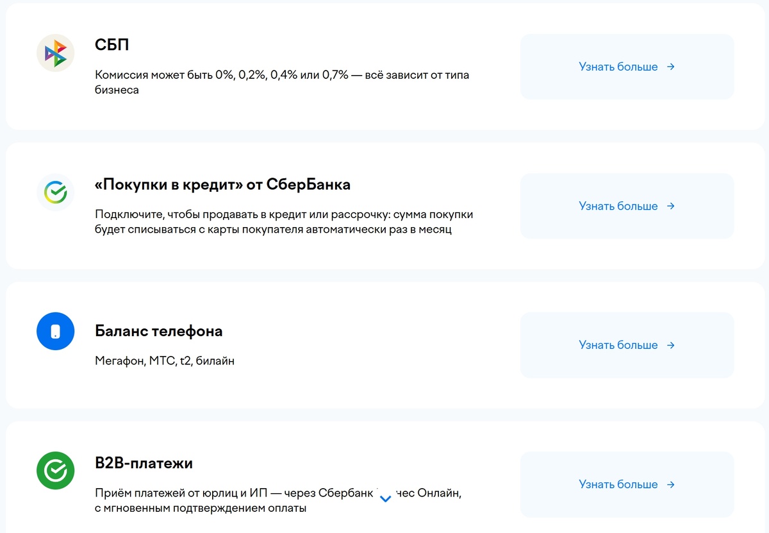Click the description 'Приём платежей от юрлиц и ИП'
The height and width of the screenshot is (533, 769).
[x=278, y=501]
